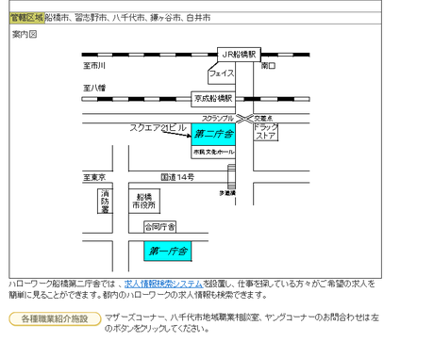The image size is (434, 358).
Task: Click the 歩道橋 label on map
Action: [227, 193]
